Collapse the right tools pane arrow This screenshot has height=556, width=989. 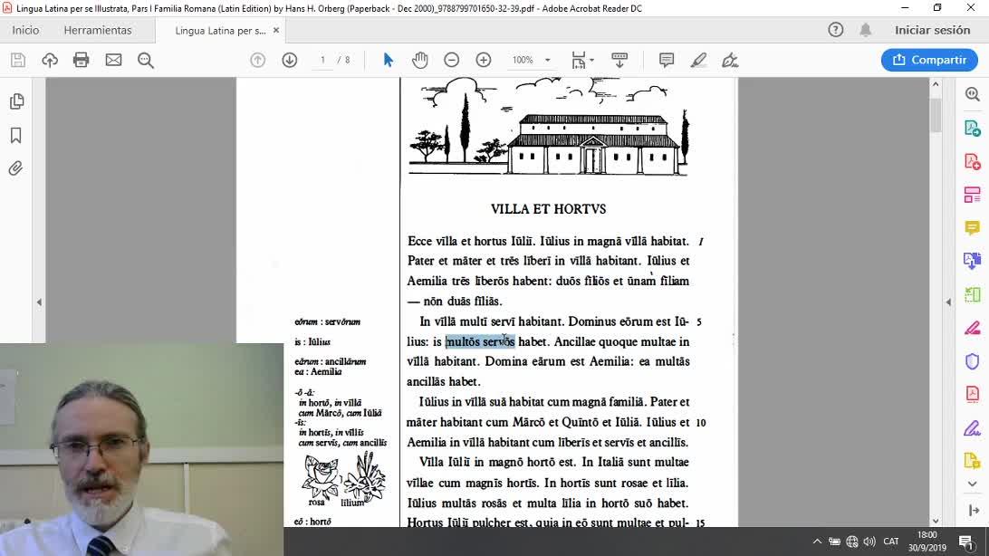click(x=948, y=302)
